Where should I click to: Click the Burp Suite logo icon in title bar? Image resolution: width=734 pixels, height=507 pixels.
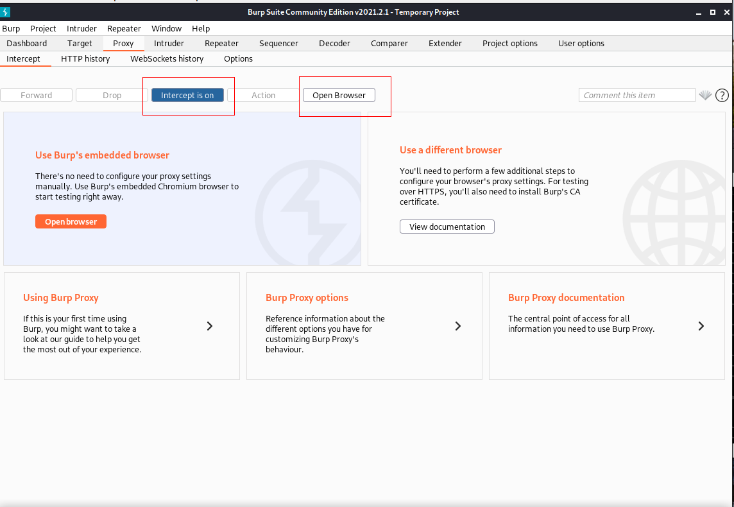pos(6,12)
